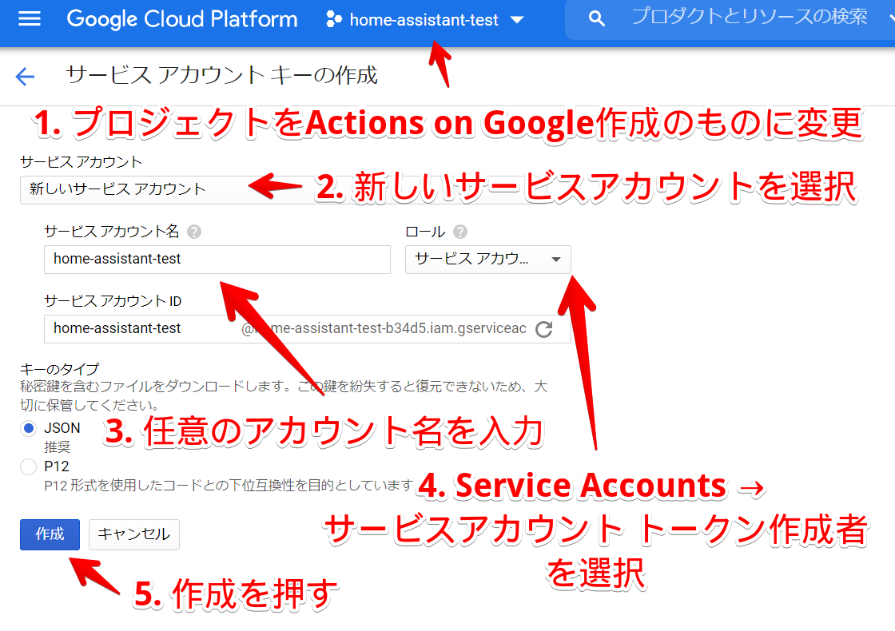
Task: Open the hamburger navigation menu
Action: [30, 19]
